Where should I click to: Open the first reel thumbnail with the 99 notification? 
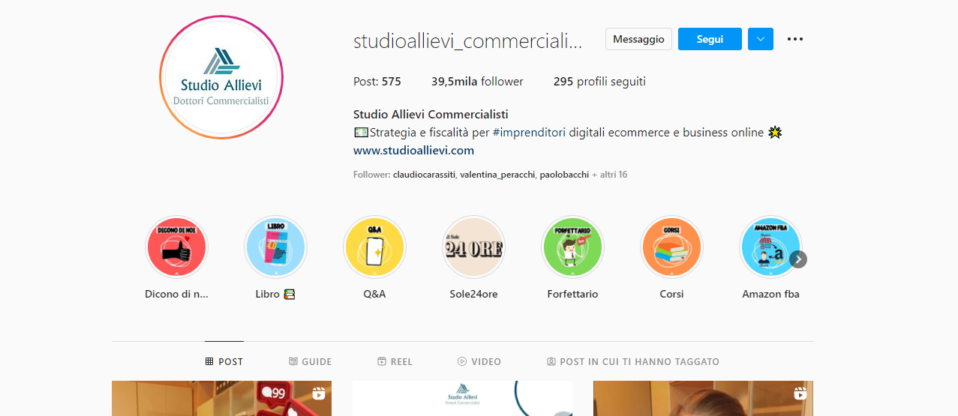(x=221, y=398)
